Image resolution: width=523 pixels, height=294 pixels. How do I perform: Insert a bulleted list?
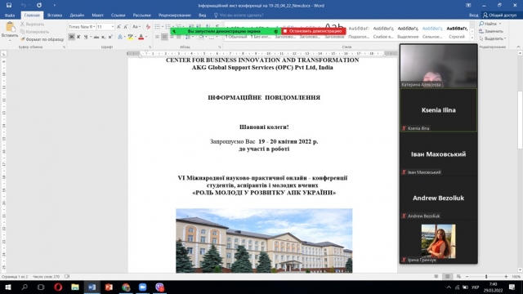pyautogui.click(x=158, y=27)
